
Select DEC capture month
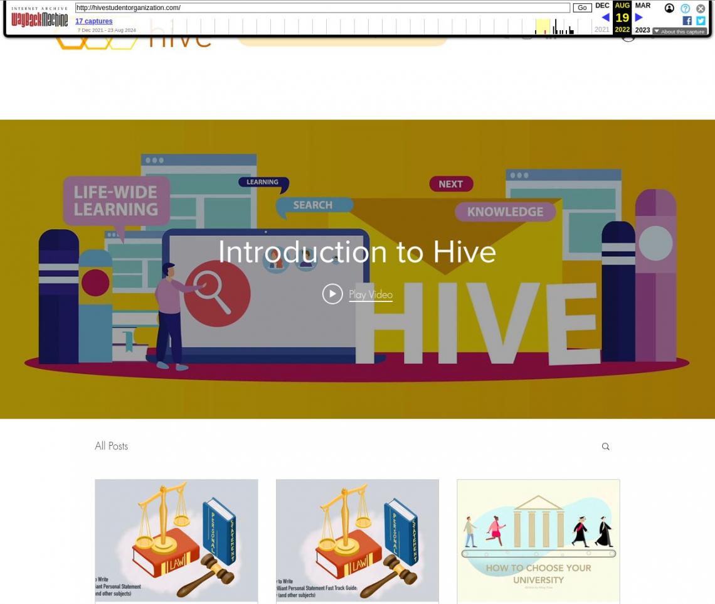coord(601,6)
